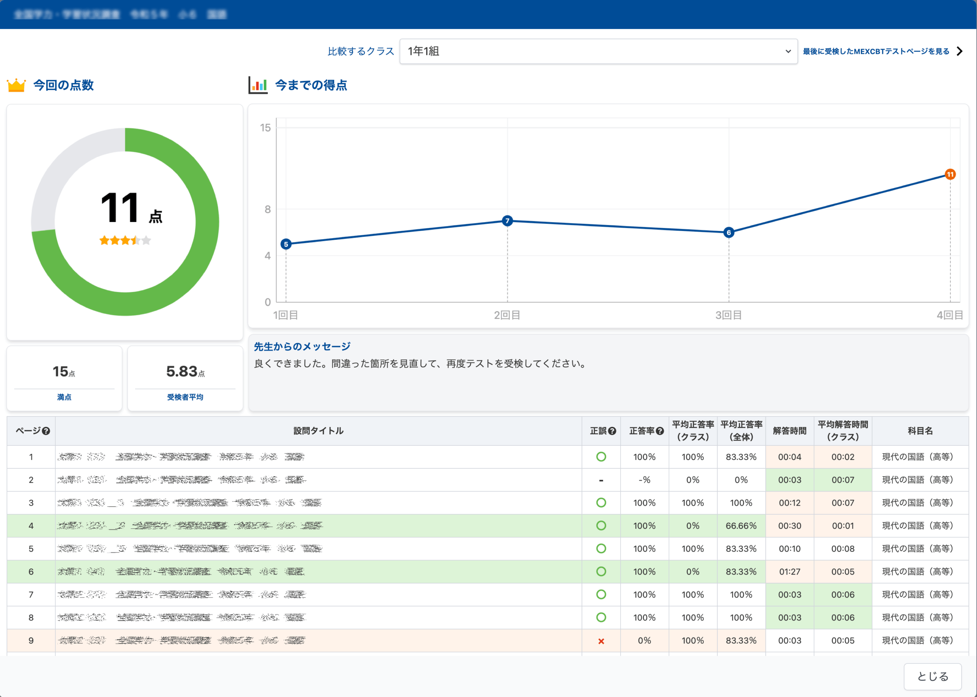Screen dimensions: 977x697
Task: Open the 比較するクラス dropdown showing 1年1組
Action: [598, 51]
